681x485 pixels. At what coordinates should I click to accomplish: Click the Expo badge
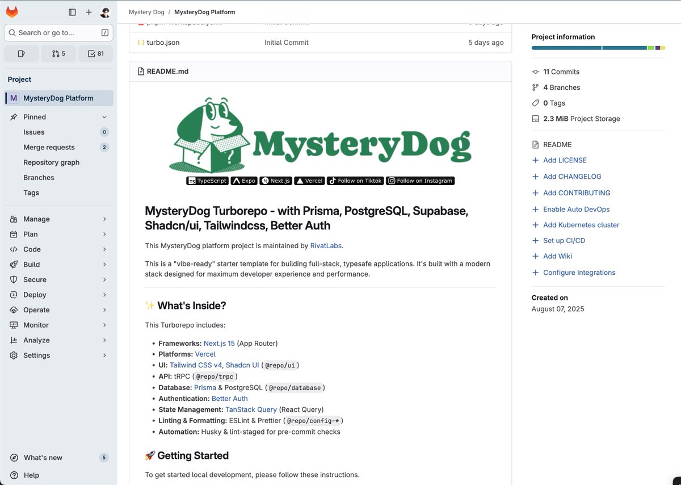tap(244, 181)
